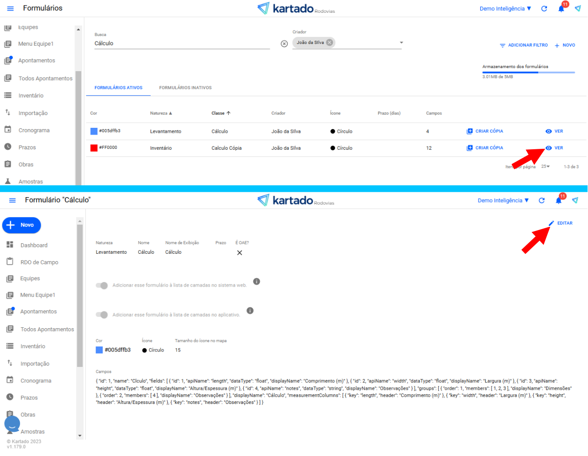Viewport: 588px width, 456px height.
Task: Remove the João da Silva filter chip
Action: 330,42
